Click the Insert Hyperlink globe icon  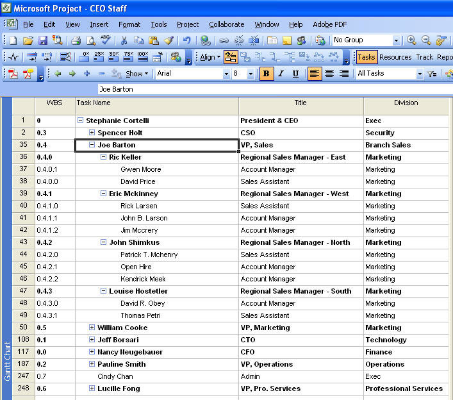206,40
